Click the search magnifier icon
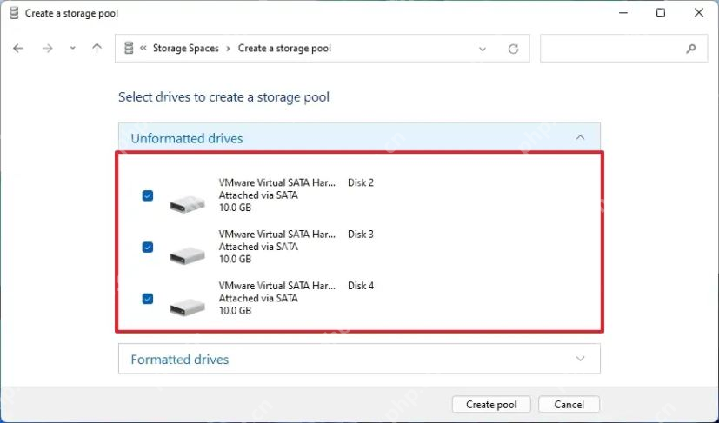The width and height of the screenshot is (719, 423). click(691, 49)
